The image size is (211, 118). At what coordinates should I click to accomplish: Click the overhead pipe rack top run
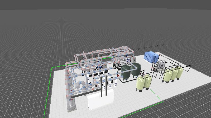pos(105,50)
